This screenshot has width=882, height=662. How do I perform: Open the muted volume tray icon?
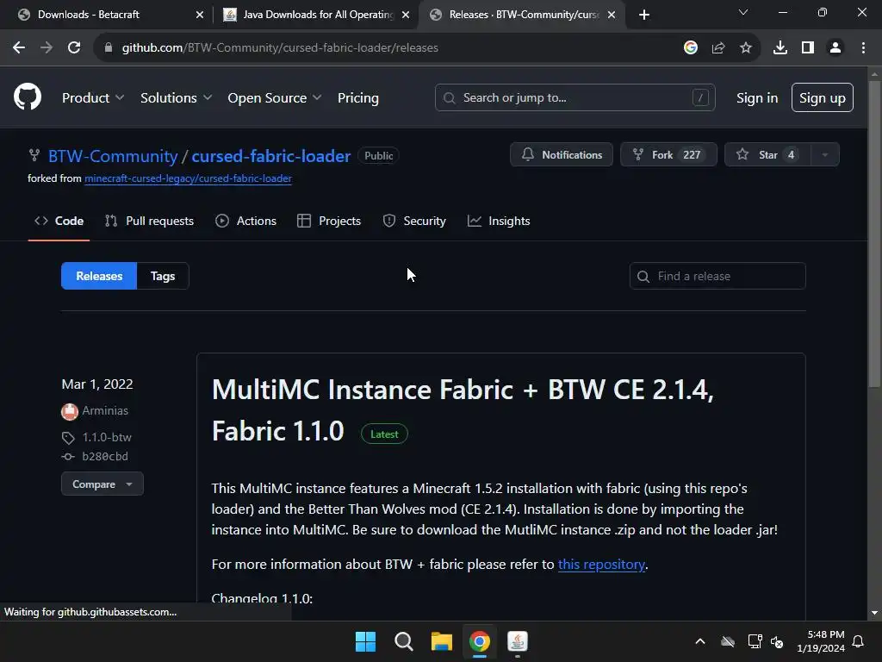pyautogui.click(x=778, y=641)
